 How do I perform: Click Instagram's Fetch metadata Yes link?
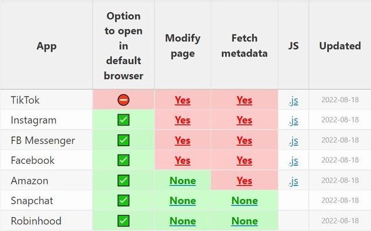[244, 121]
